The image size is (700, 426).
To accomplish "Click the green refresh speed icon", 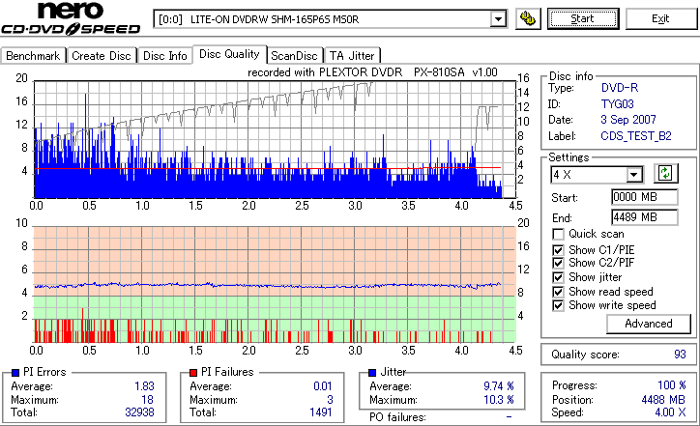I will (665, 173).
